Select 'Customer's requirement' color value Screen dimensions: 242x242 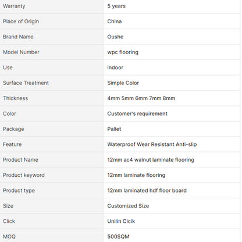pyautogui.click(x=137, y=113)
